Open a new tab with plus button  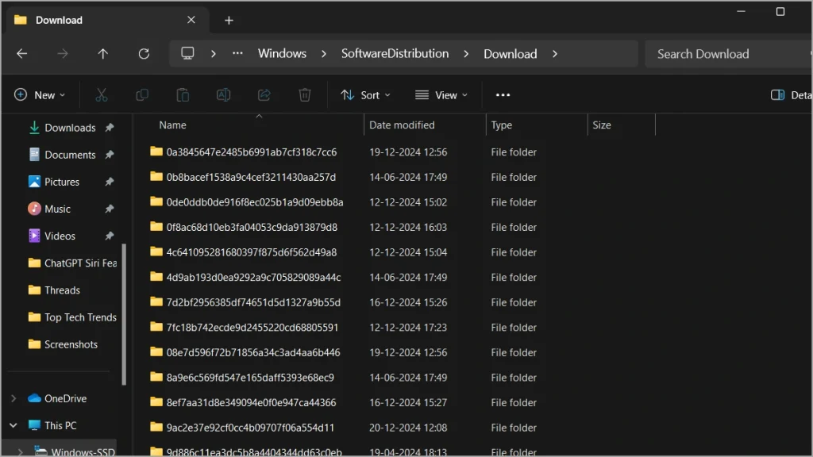click(229, 20)
